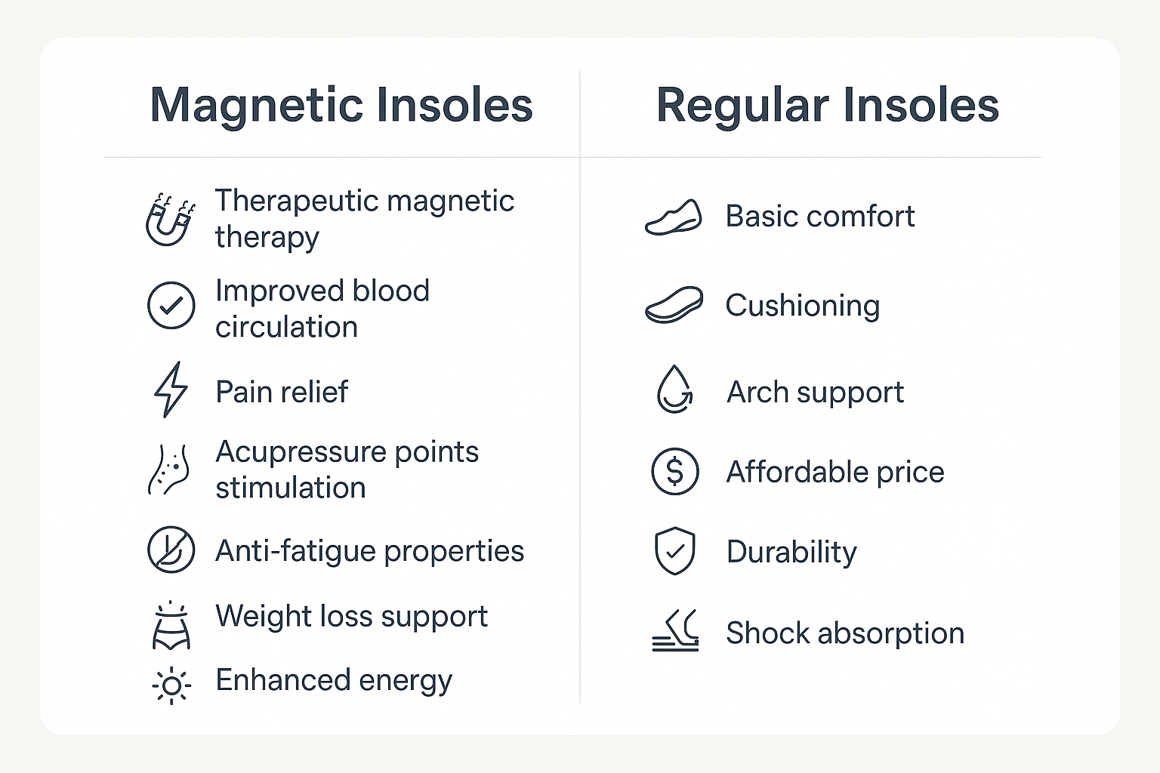Image resolution: width=1160 pixels, height=773 pixels.
Task: Click the circled checkmark icon for blood circulation
Action: tap(171, 306)
